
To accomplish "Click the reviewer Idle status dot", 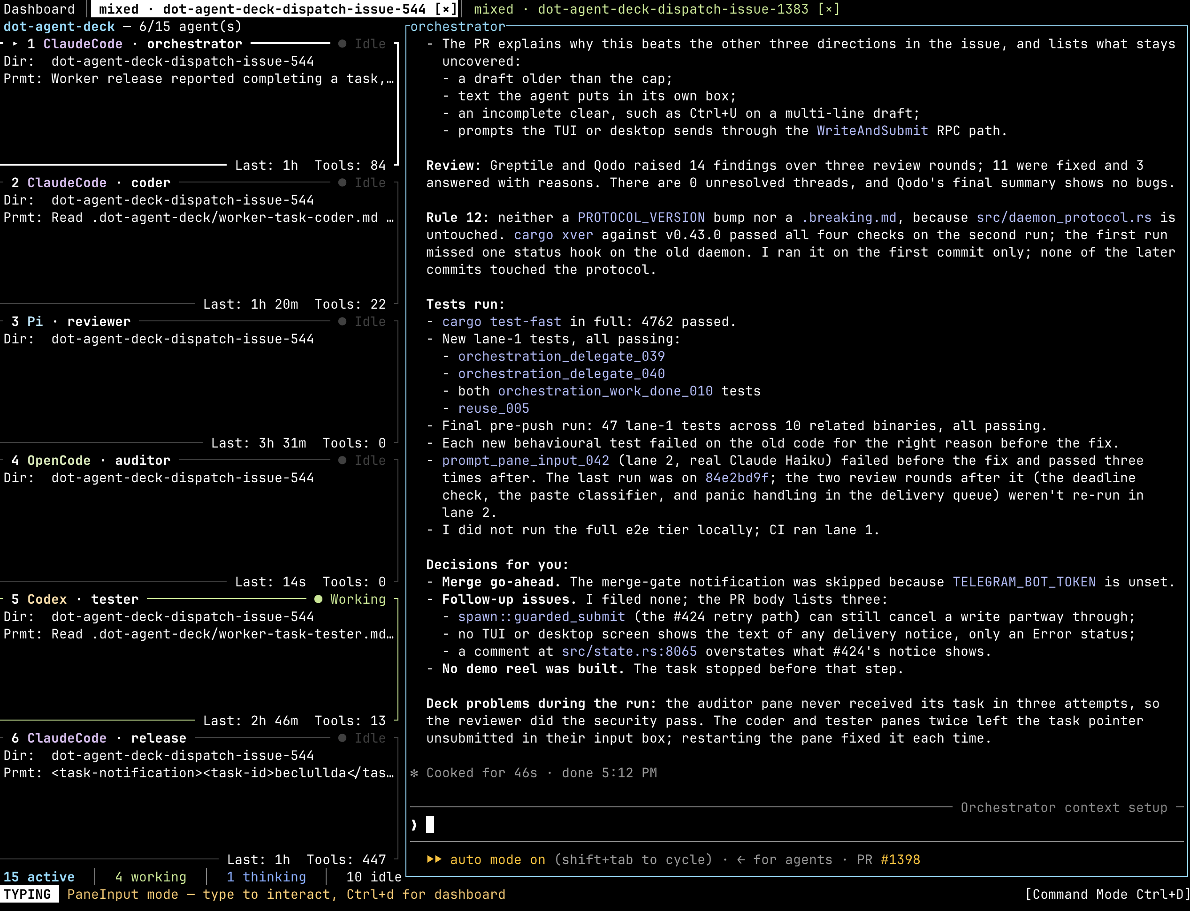I will pyautogui.click(x=342, y=321).
